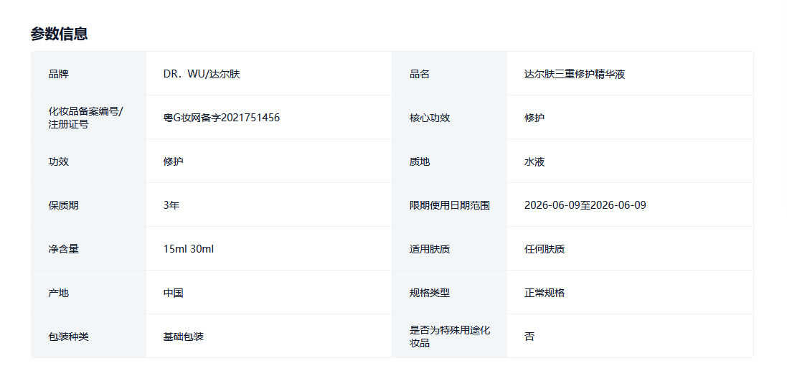This screenshot has height=376, width=787.
Task: Click the 是否为特殊用途化妆品 label
Action: pyautogui.click(x=449, y=337)
